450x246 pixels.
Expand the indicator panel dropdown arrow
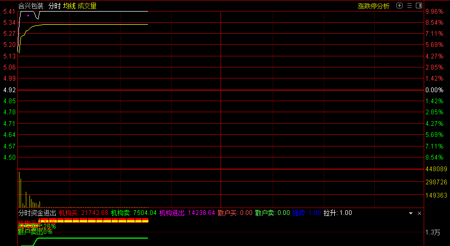[x=411, y=213]
